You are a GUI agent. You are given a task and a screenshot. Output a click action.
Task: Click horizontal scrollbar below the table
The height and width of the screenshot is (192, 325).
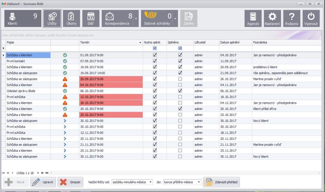pos(185,173)
